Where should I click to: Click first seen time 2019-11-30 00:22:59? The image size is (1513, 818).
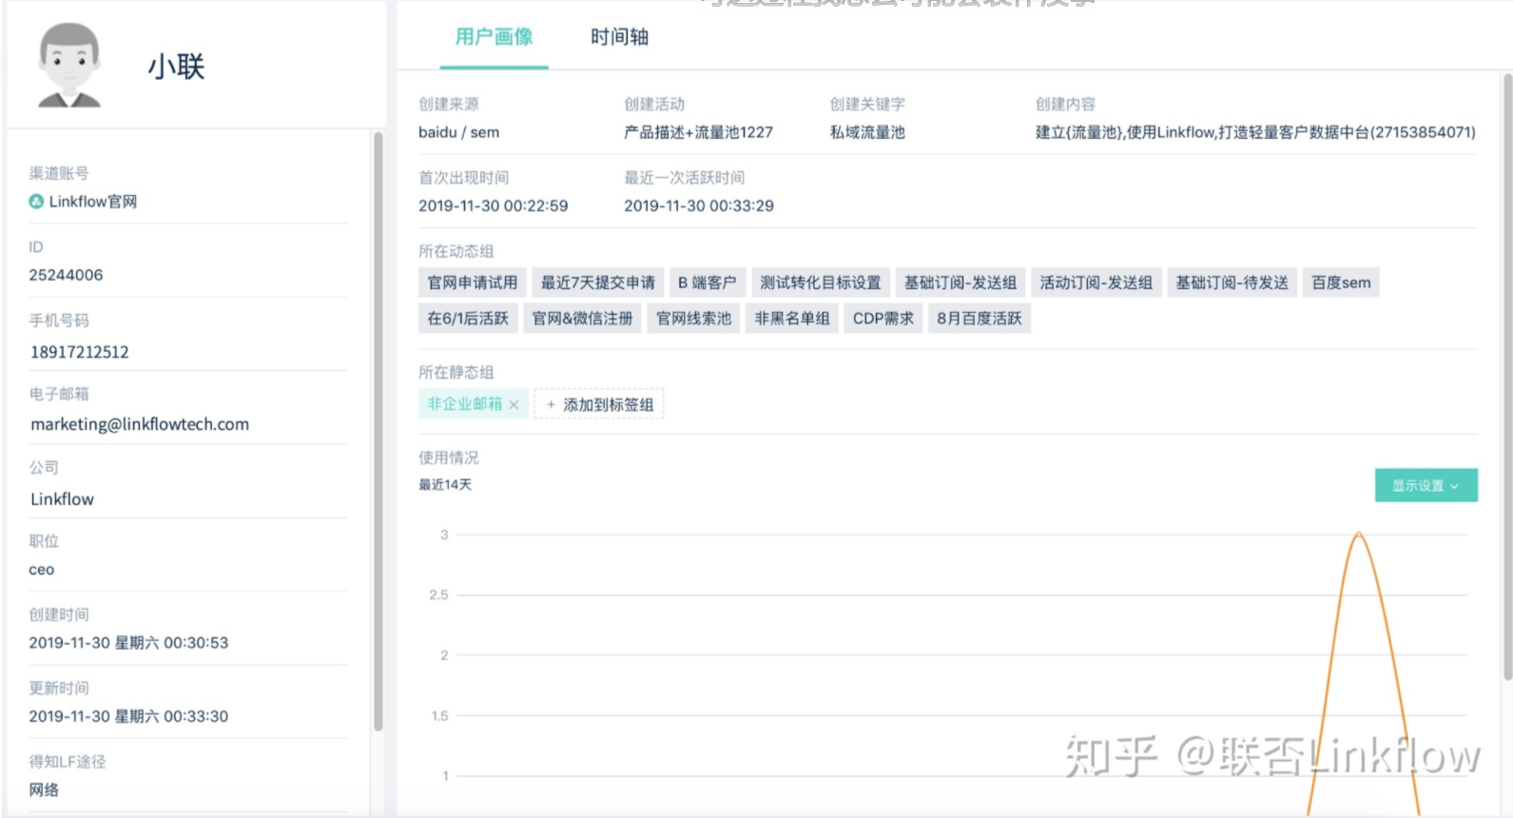tap(493, 205)
